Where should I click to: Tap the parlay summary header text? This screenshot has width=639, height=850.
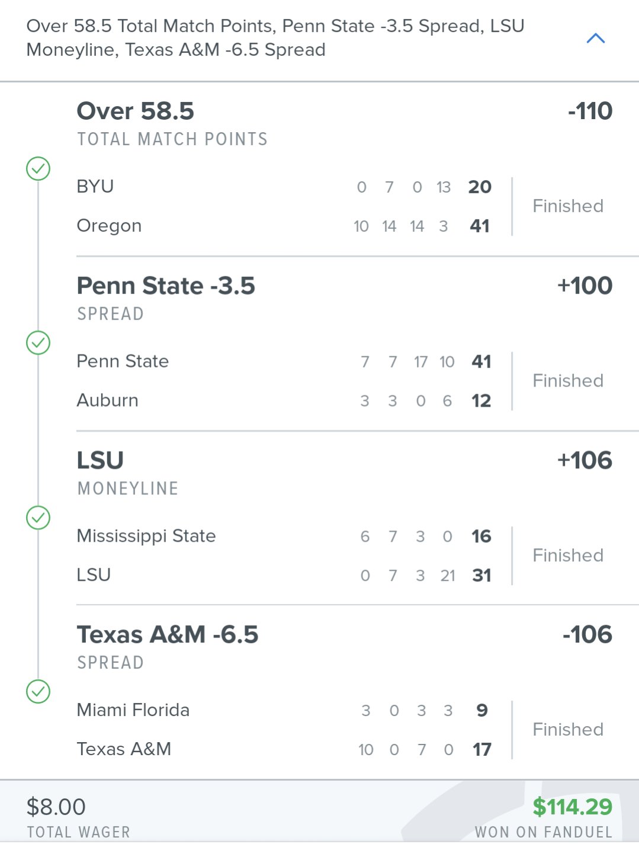pyautogui.click(x=275, y=38)
